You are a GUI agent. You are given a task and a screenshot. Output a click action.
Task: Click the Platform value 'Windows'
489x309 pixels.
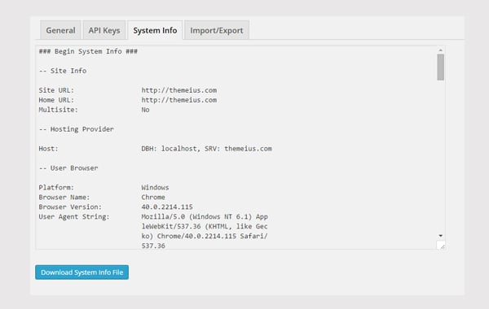(x=155, y=188)
